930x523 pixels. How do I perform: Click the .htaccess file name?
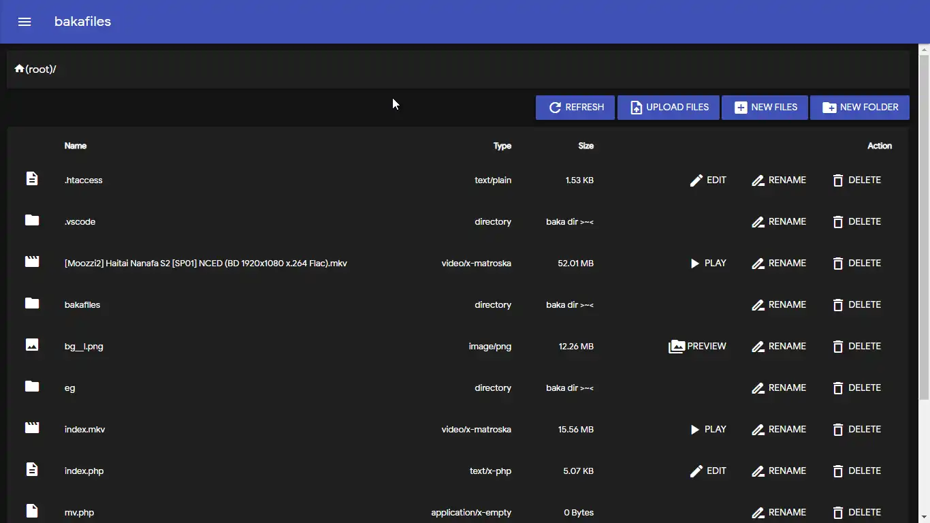pyautogui.click(x=83, y=180)
